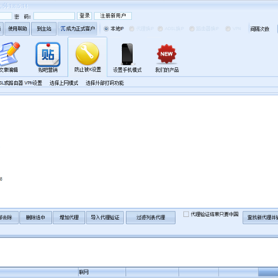Click the 到主站 button
The image size is (278, 278).
click(44, 29)
